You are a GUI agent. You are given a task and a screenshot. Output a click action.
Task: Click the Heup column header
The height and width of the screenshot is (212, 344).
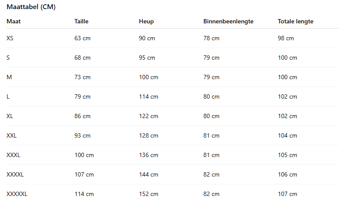(x=146, y=21)
